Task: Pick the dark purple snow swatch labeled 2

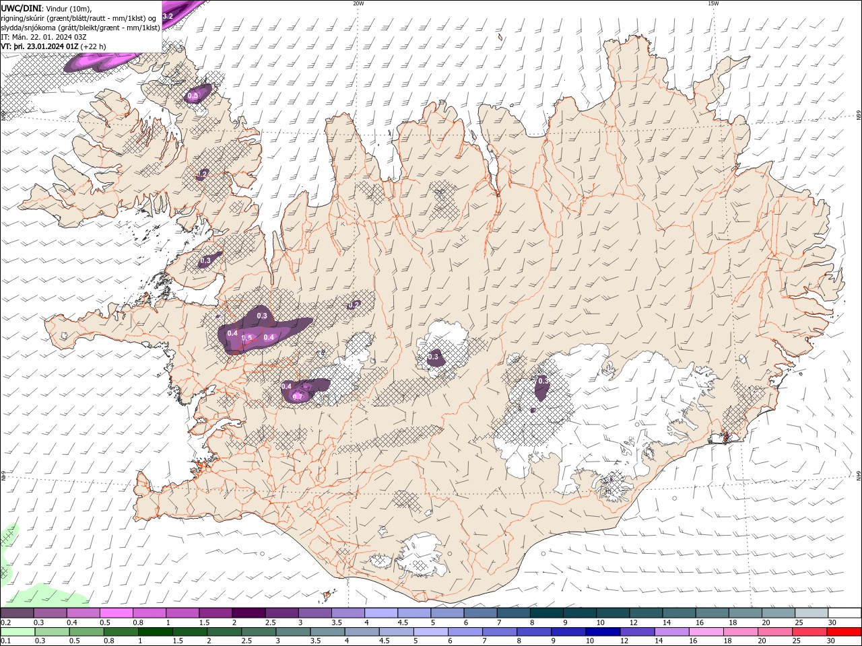Action: click(248, 613)
